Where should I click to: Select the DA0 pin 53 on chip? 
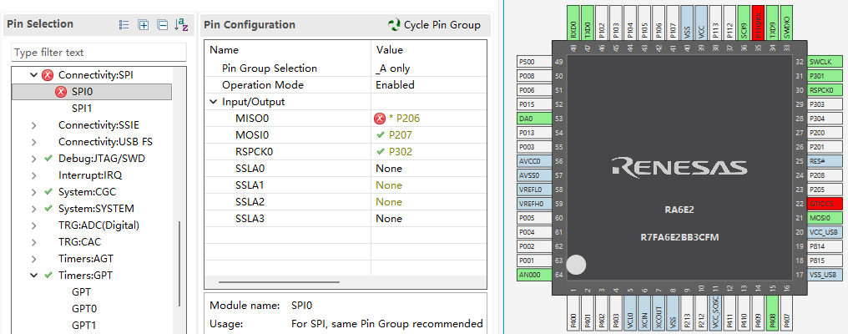pyautogui.click(x=534, y=119)
